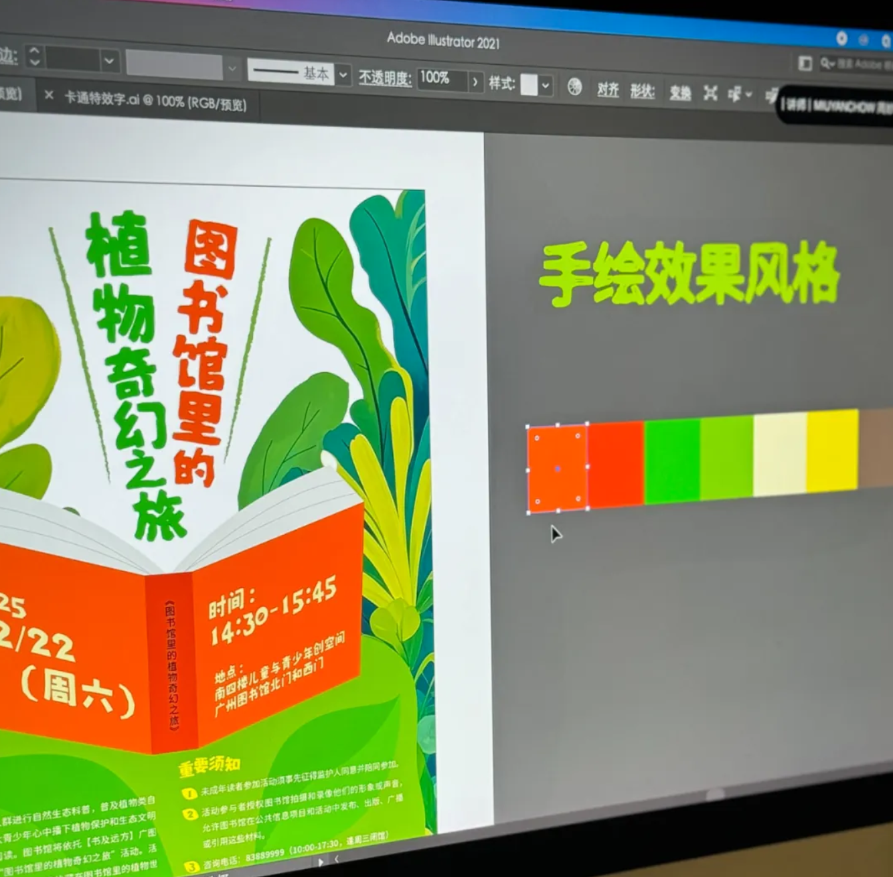
Task: Click the center point of the selected orange swatch
Action: click(557, 469)
